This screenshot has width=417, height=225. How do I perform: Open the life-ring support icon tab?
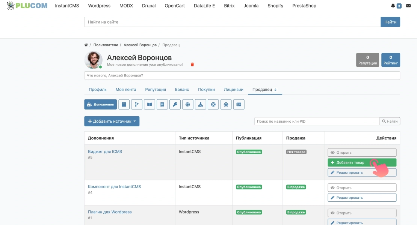[x=213, y=105]
